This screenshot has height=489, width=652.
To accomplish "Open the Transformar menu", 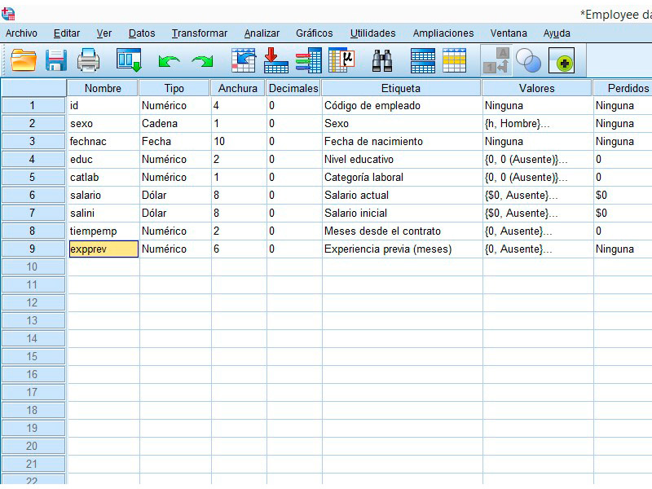I will 199,33.
